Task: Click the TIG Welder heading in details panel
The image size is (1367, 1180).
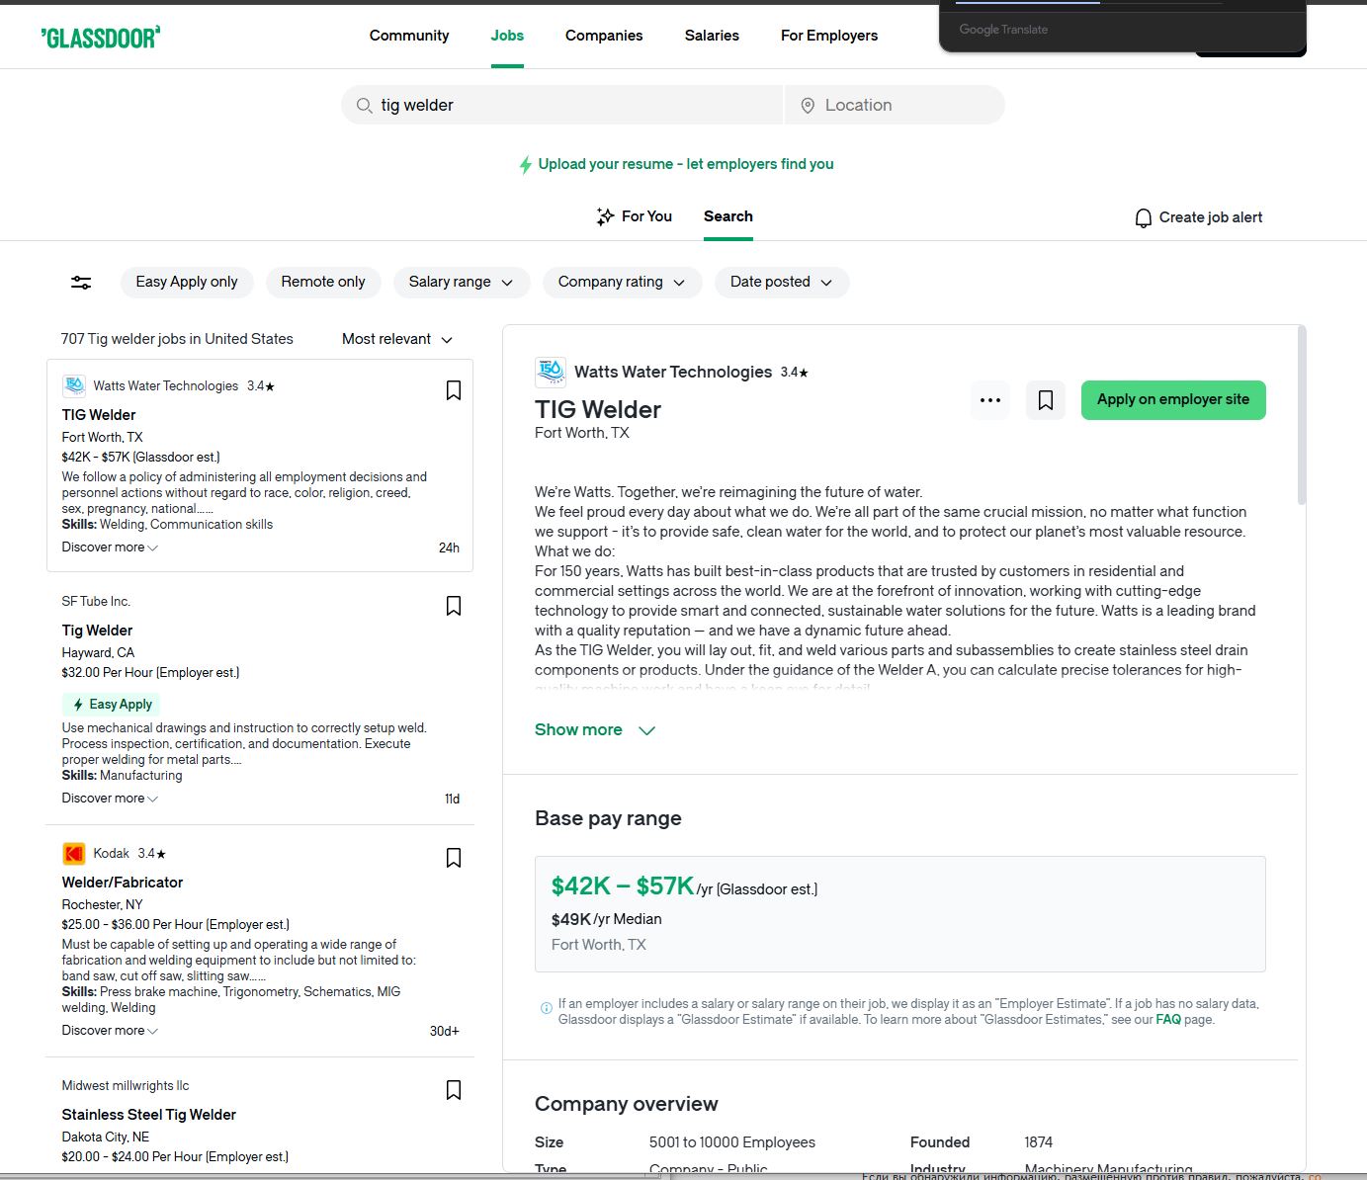Action: click(598, 410)
